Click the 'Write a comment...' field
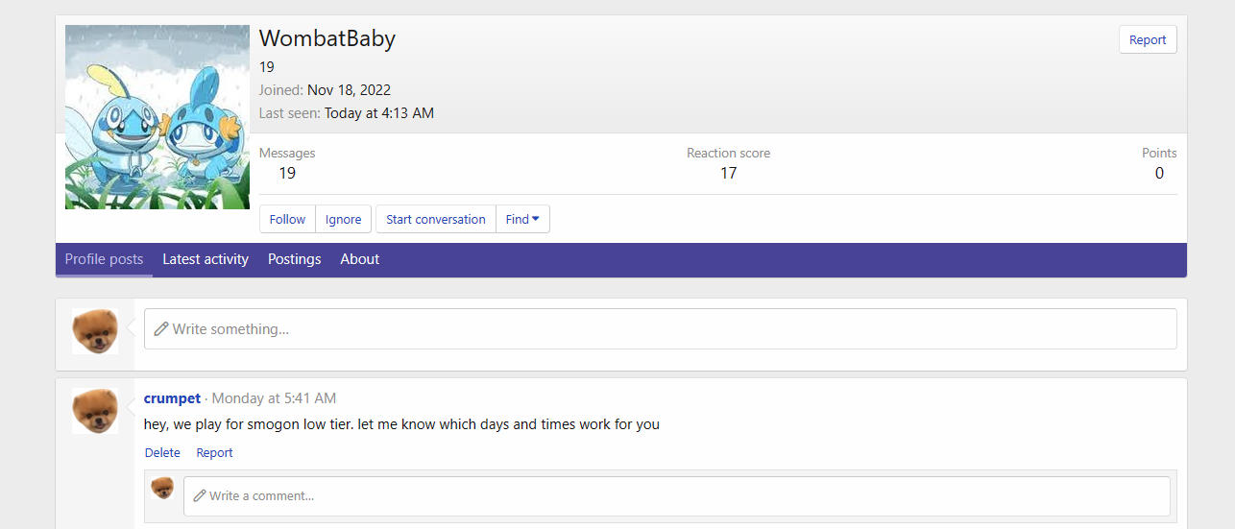This screenshot has height=529, width=1235. 676,496
